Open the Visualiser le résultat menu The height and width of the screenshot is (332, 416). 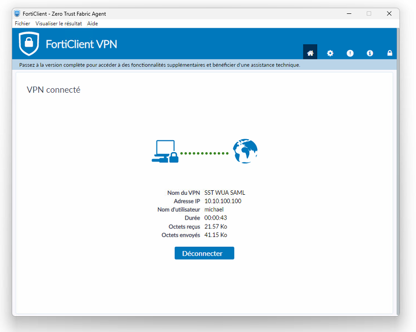58,23
